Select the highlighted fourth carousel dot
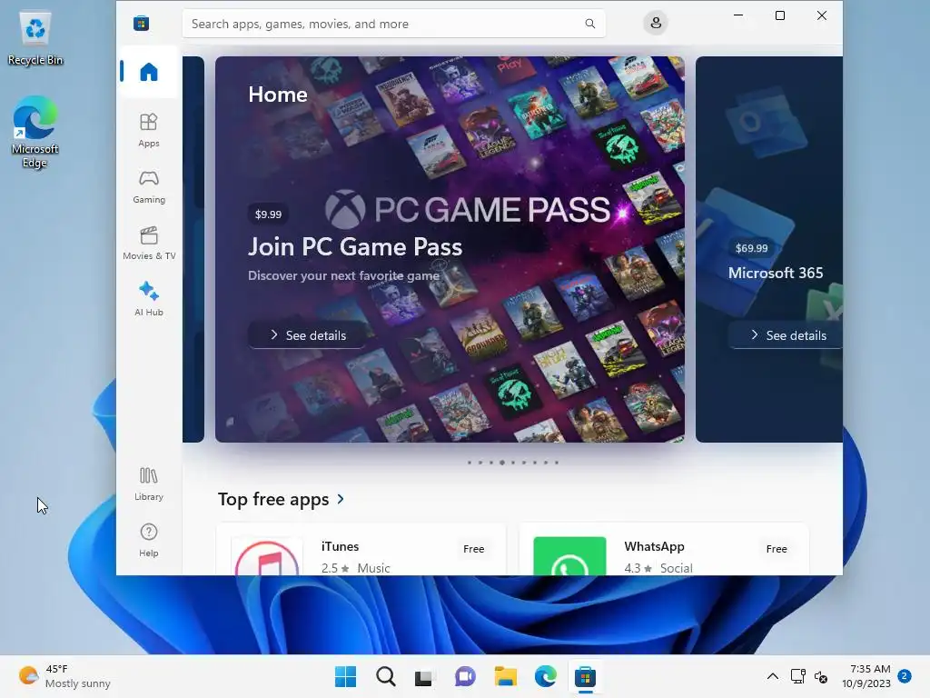Image resolution: width=930 pixels, height=698 pixels. [501, 463]
